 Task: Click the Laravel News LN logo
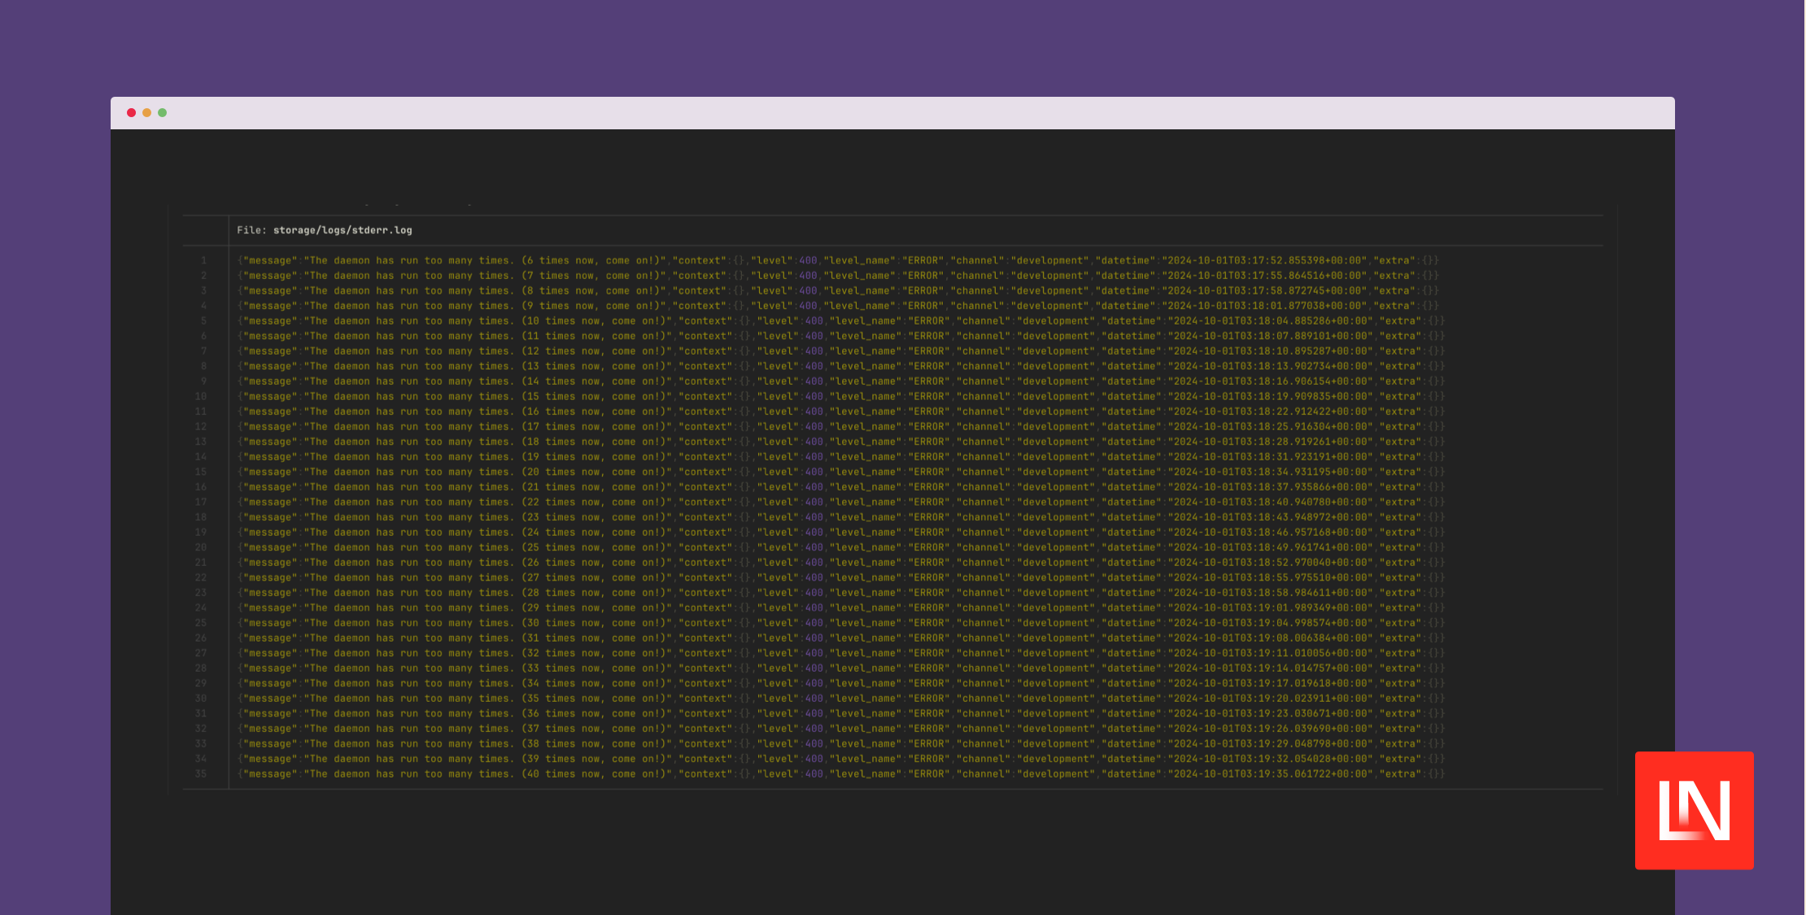[x=1695, y=810]
